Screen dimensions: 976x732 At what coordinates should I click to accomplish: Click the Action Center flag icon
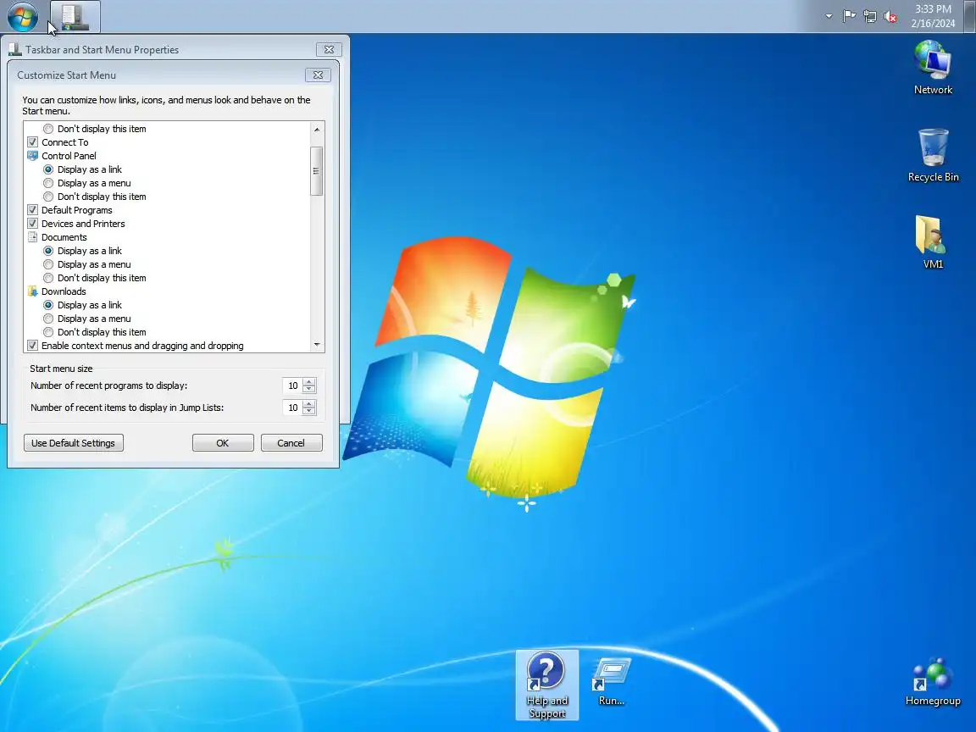[849, 16]
